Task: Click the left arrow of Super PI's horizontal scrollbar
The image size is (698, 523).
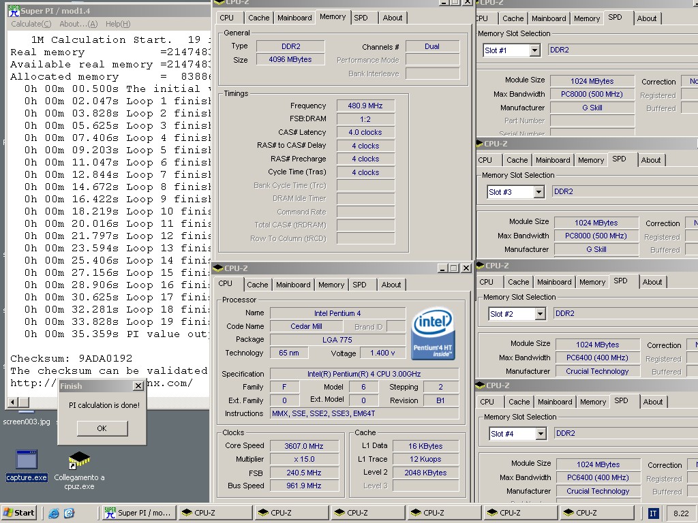Action: point(12,402)
